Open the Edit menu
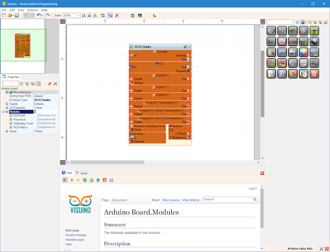Viewport: 330px width, 252px height. 12,10
